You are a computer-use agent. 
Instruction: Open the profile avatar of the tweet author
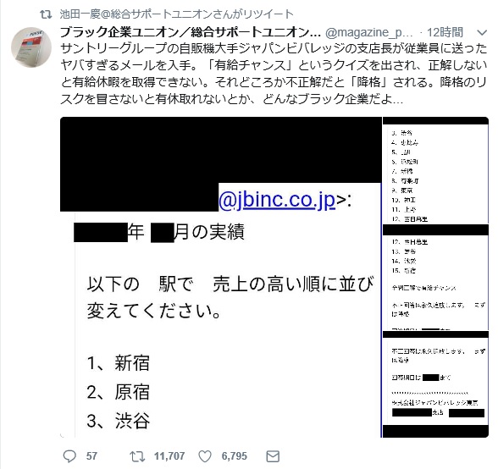[x=31, y=47]
